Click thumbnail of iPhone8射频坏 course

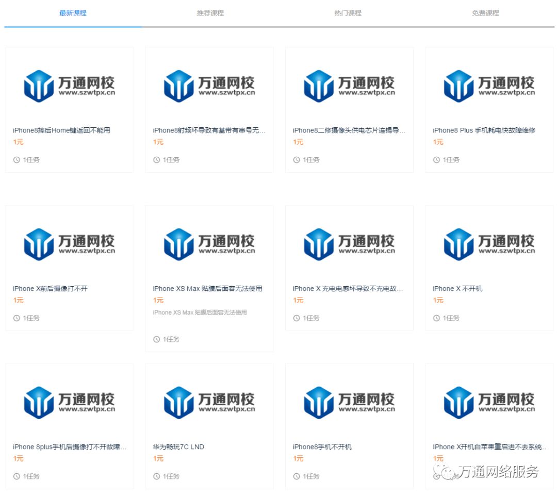(209, 86)
